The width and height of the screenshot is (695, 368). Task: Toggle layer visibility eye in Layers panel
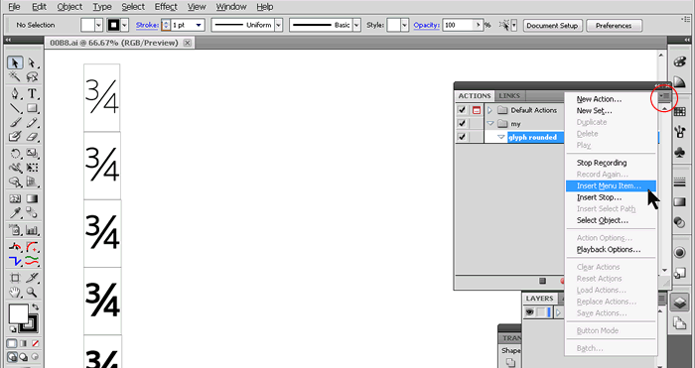(529, 312)
